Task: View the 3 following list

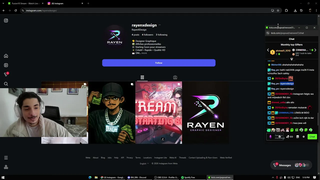Action: coord(161,35)
